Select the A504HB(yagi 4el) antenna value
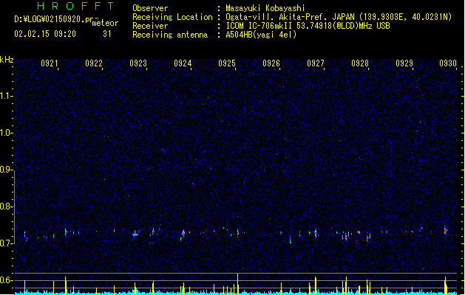Screen dimensions: 465x295 coord(261,35)
